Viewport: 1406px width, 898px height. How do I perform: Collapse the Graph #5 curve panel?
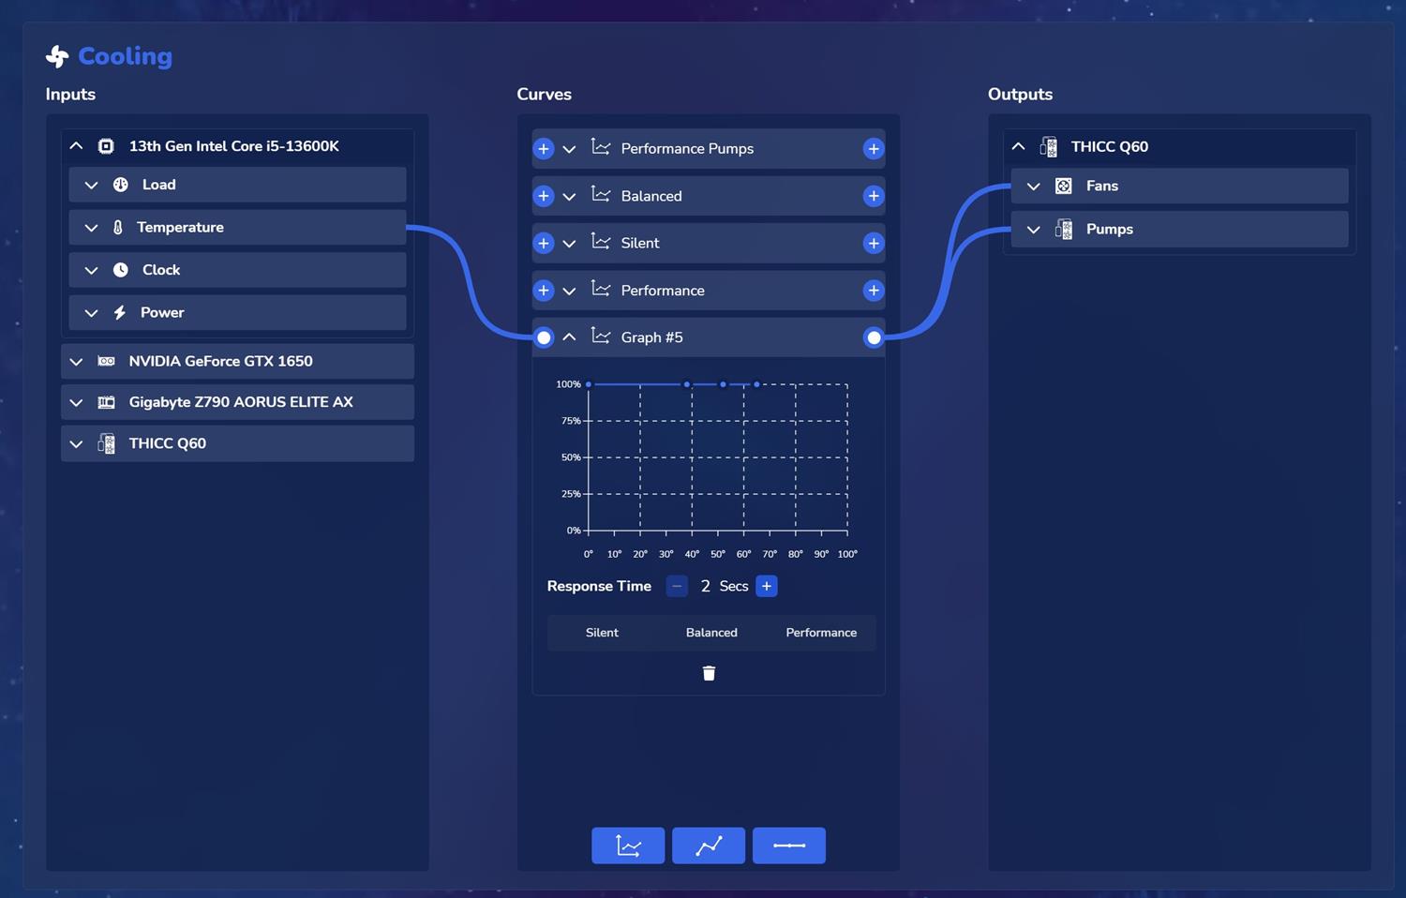point(569,337)
